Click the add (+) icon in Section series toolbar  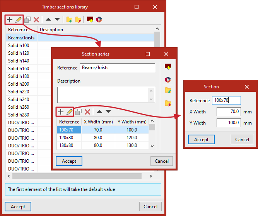click(x=61, y=112)
